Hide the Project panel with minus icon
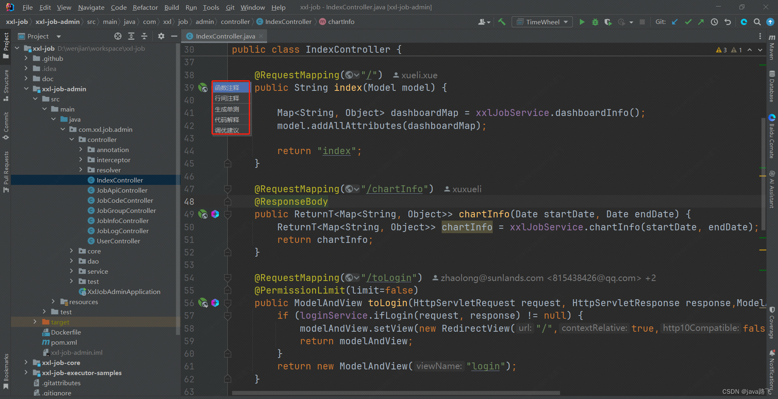This screenshot has height=399, width=778. [174, 36]
